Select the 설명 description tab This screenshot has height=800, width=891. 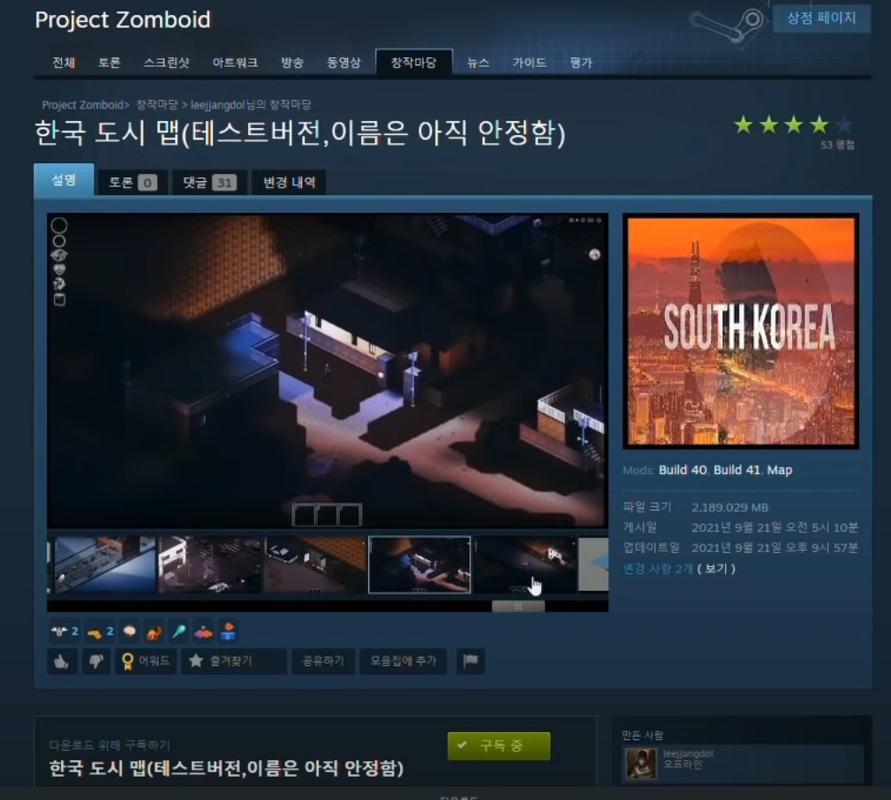click(64, 179)
